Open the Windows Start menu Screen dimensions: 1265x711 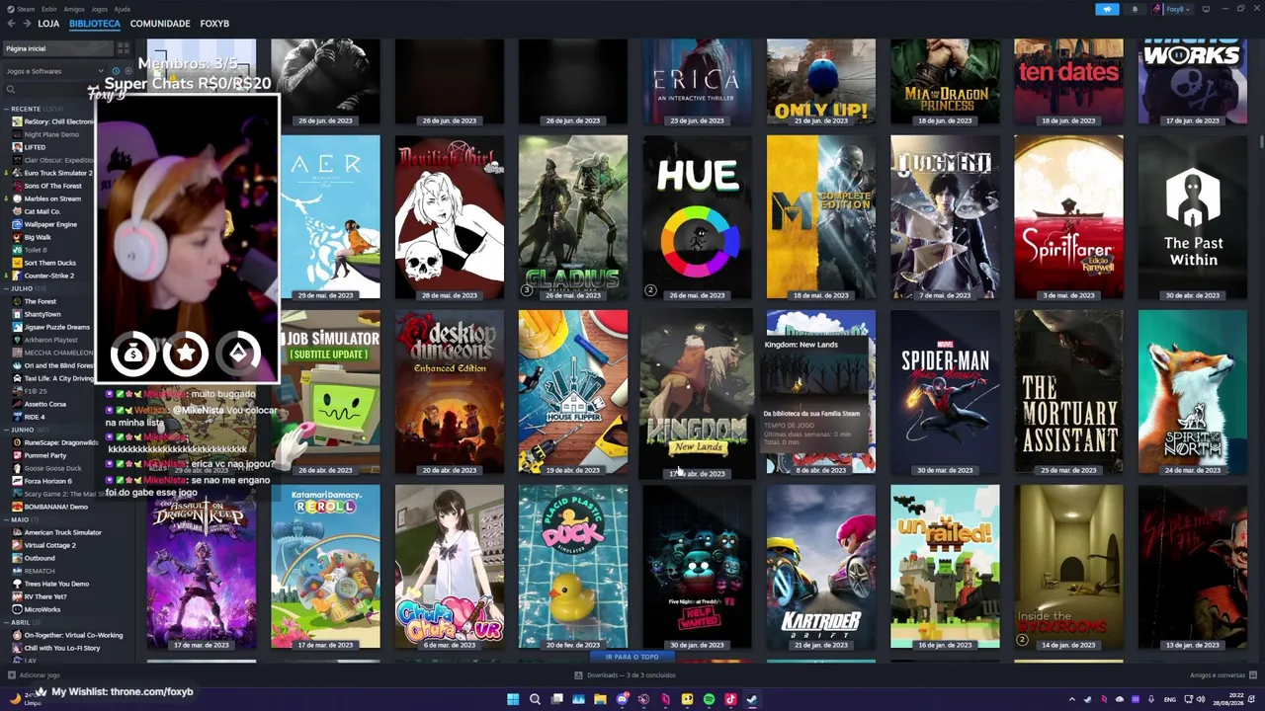click(513, 699)
